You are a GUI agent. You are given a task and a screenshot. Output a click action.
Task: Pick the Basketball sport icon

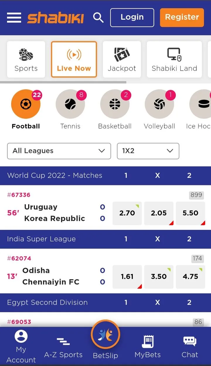tap(115, 104)
